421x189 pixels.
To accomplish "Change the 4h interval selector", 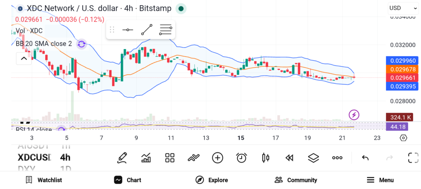I will pyautogui.click(x=65, y=158).
